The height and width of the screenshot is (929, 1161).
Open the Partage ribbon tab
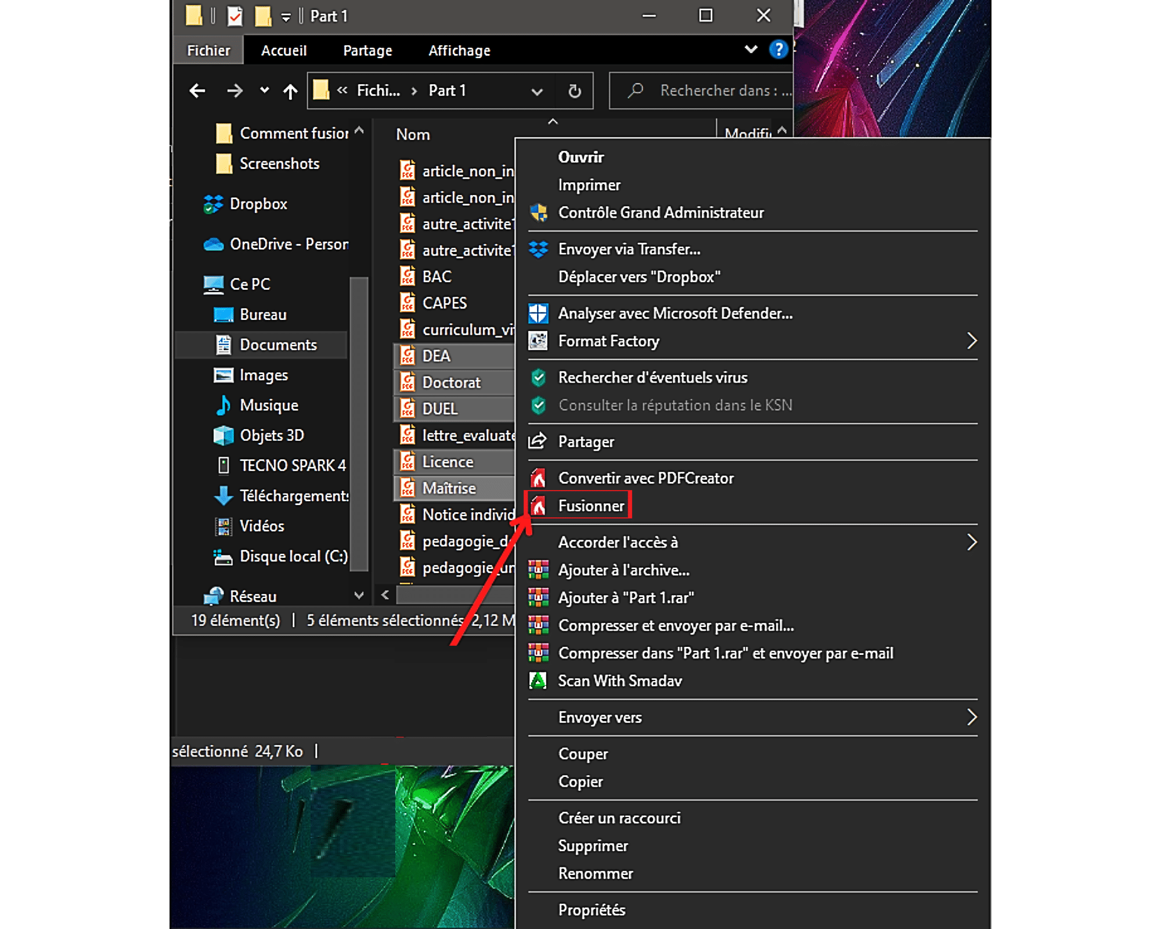pos(367,51)
